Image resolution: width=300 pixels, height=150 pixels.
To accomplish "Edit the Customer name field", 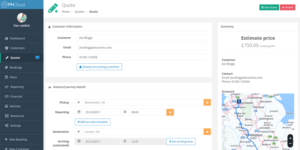I will point(142,38).
